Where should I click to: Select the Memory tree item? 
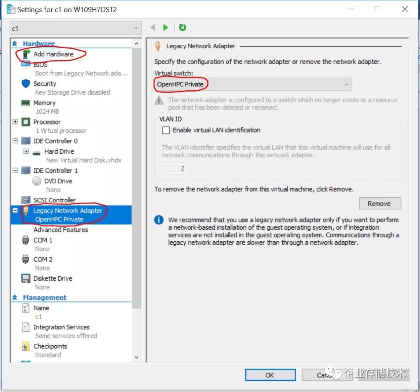click(44, 103)
